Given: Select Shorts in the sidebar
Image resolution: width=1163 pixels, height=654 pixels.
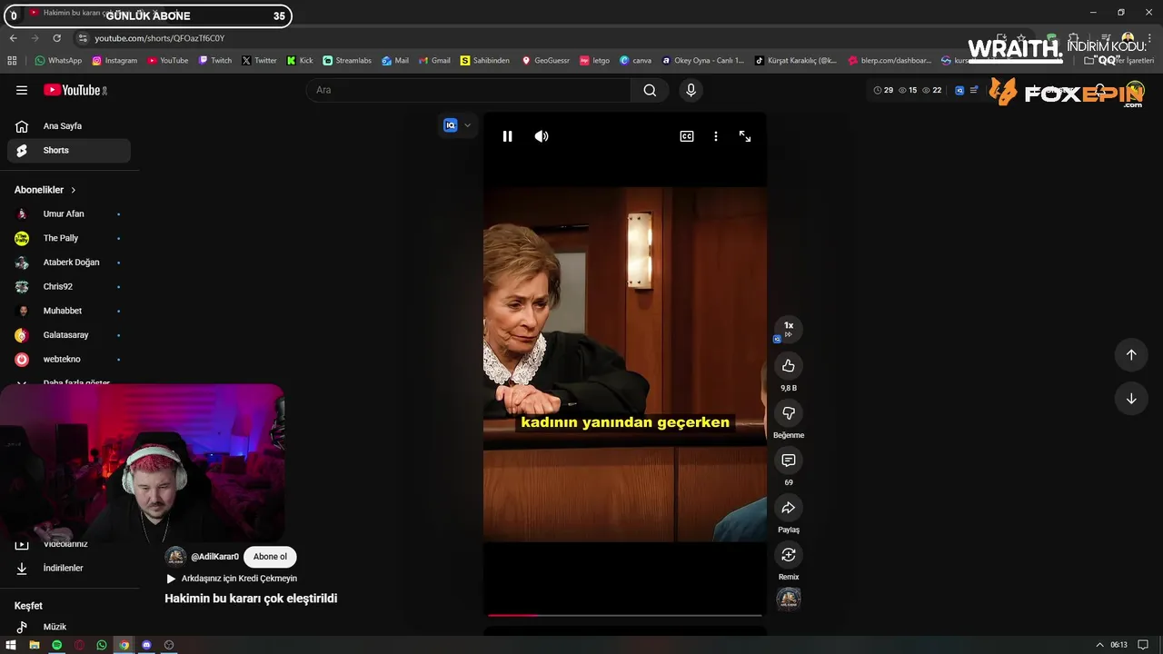Looking at the screenshot, I should coord(69,151).
